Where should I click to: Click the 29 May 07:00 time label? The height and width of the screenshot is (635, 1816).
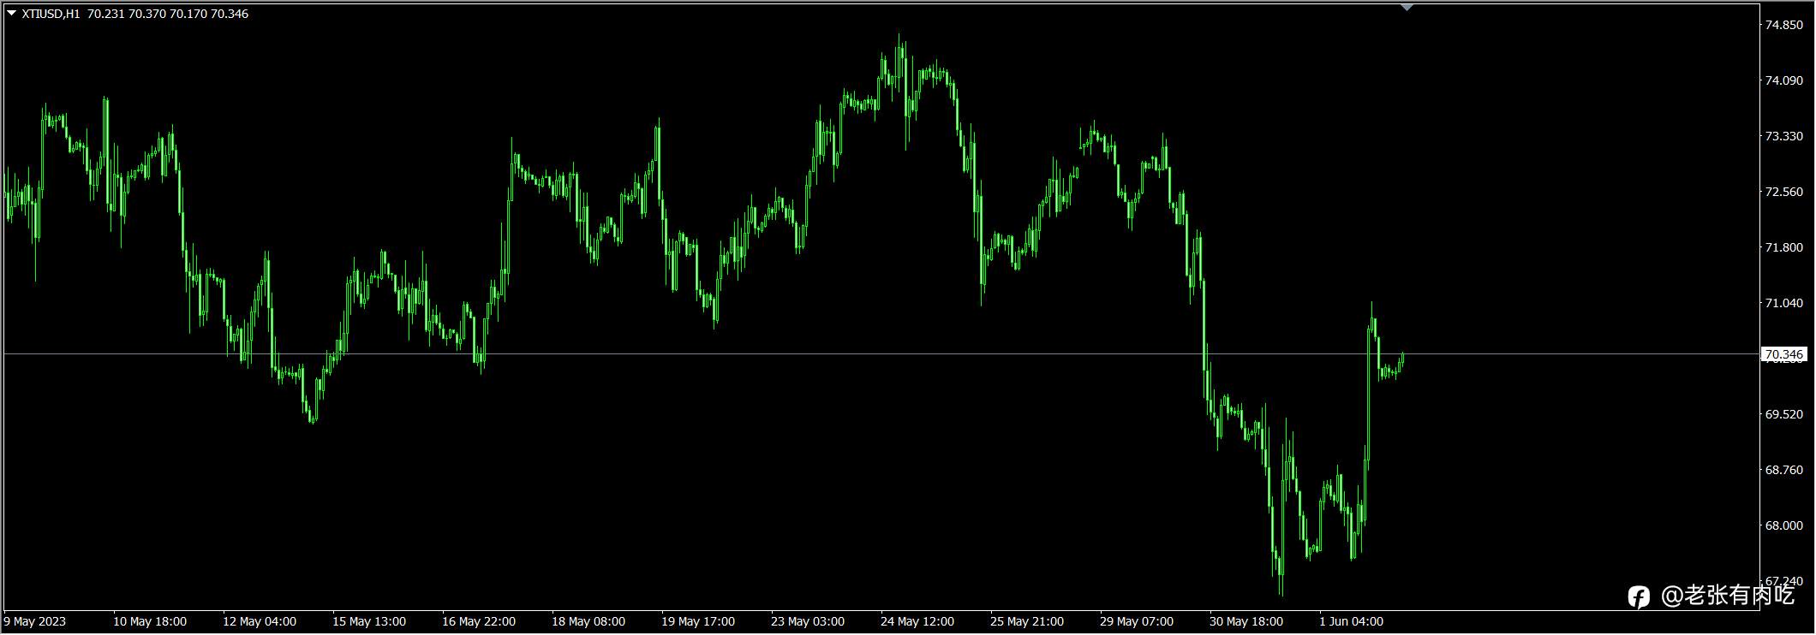click(1137, 621)
